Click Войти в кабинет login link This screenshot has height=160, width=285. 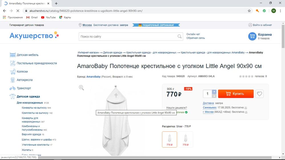(262, 25)
